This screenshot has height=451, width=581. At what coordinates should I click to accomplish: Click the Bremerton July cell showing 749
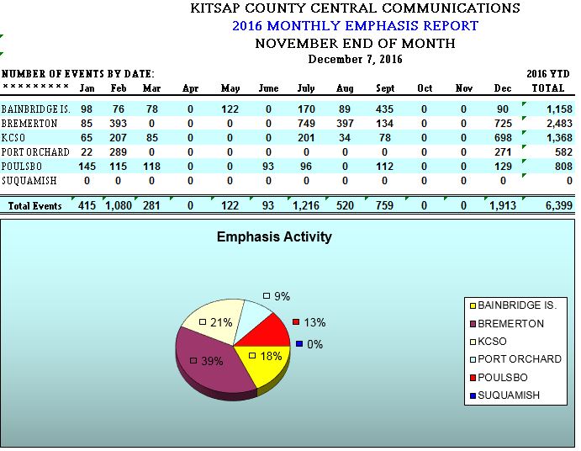pos(305,124)
